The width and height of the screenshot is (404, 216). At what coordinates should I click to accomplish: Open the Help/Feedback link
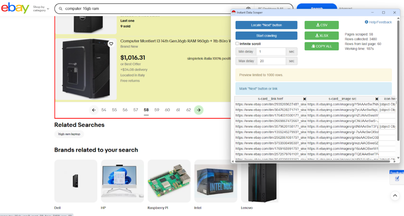click(378, 22)
